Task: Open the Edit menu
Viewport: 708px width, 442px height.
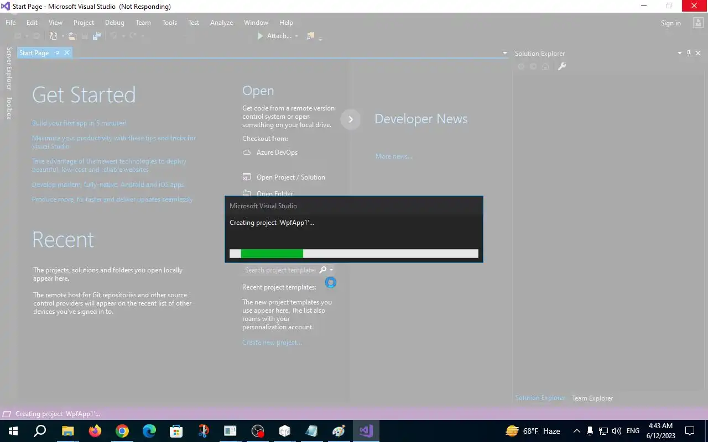Action: pos(32,23)
